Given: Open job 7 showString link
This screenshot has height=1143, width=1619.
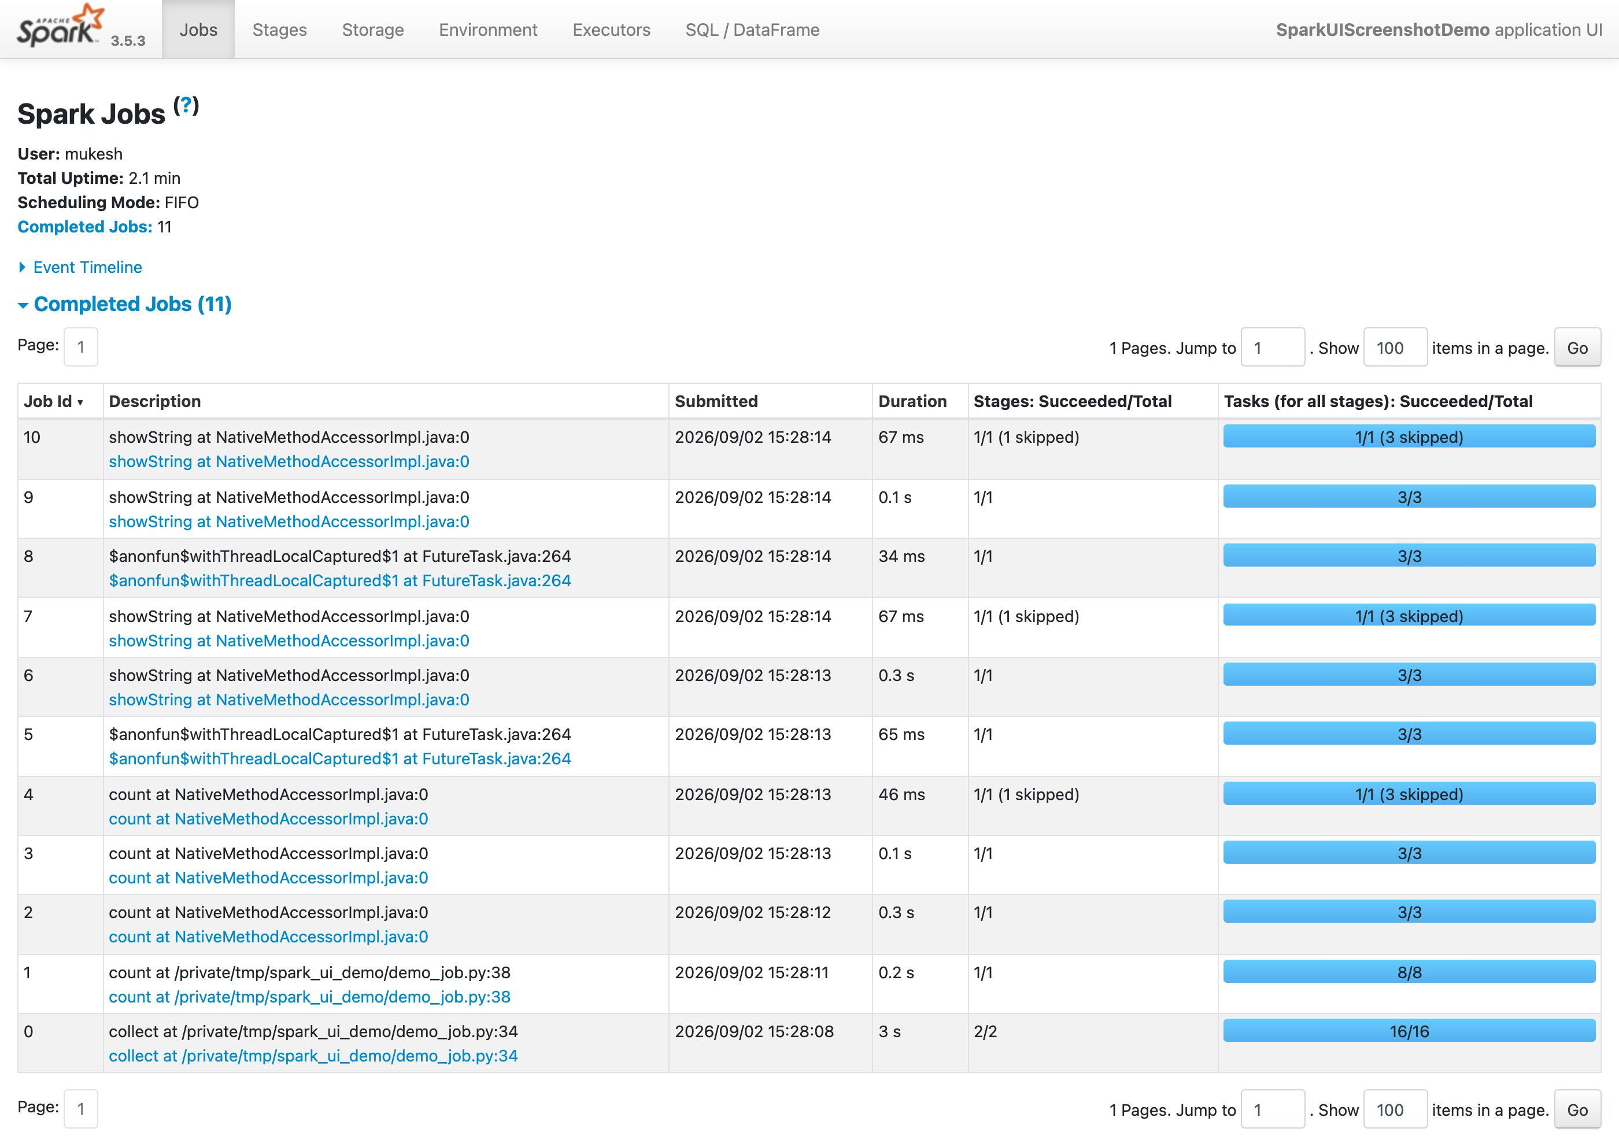Looking at the screenshot, I should point(289,640).
